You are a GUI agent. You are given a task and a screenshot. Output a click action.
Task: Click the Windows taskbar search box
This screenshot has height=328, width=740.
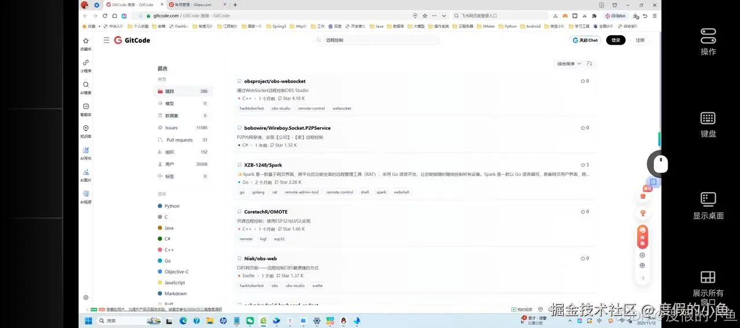[129, 320]
